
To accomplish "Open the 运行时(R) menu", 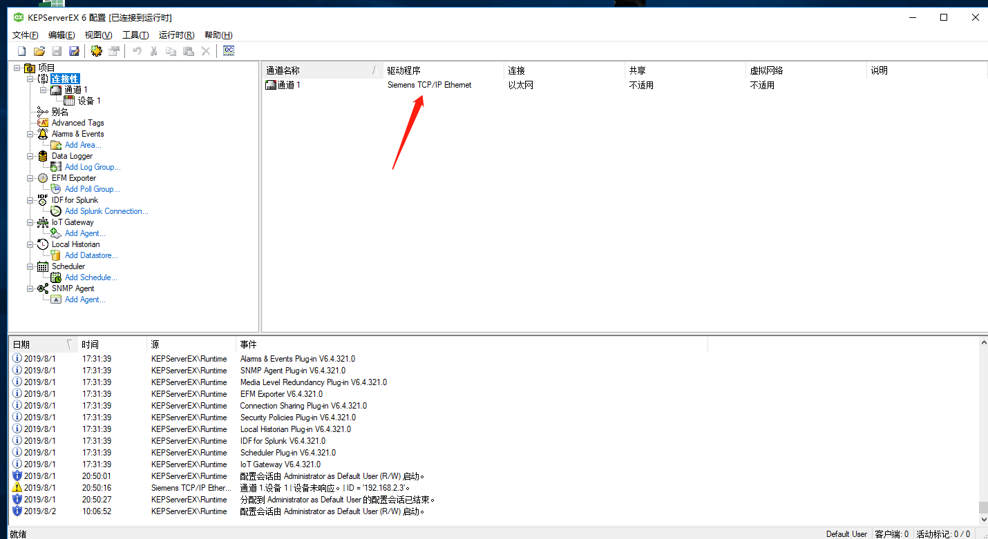I will pyautogui.click(x=177, y=35).
